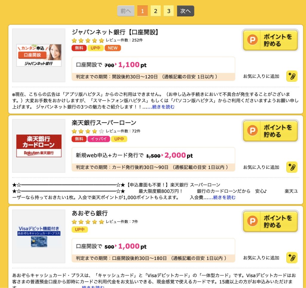Click the orange P icon on Rakuten Super Loan
The width and height of the screenshot is (306, 288).
(252, 131)
